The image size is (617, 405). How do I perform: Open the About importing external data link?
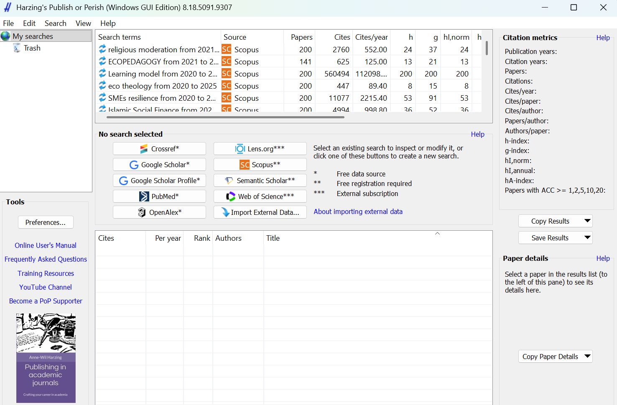pyautogui.click(x=358, y=211)
